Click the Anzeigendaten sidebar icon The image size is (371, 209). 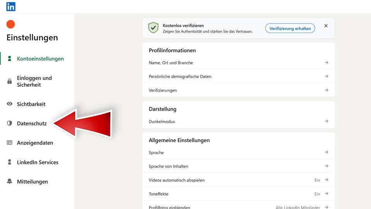coord(10,143)
